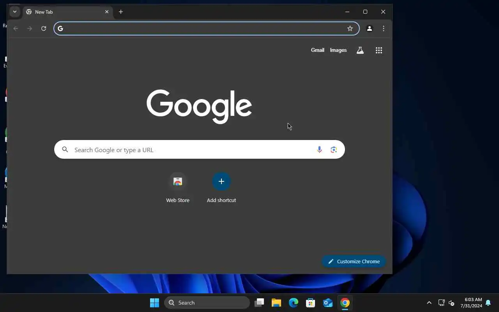
Task: Click the Chrome taskbar icon
Action: click(345, 303)
